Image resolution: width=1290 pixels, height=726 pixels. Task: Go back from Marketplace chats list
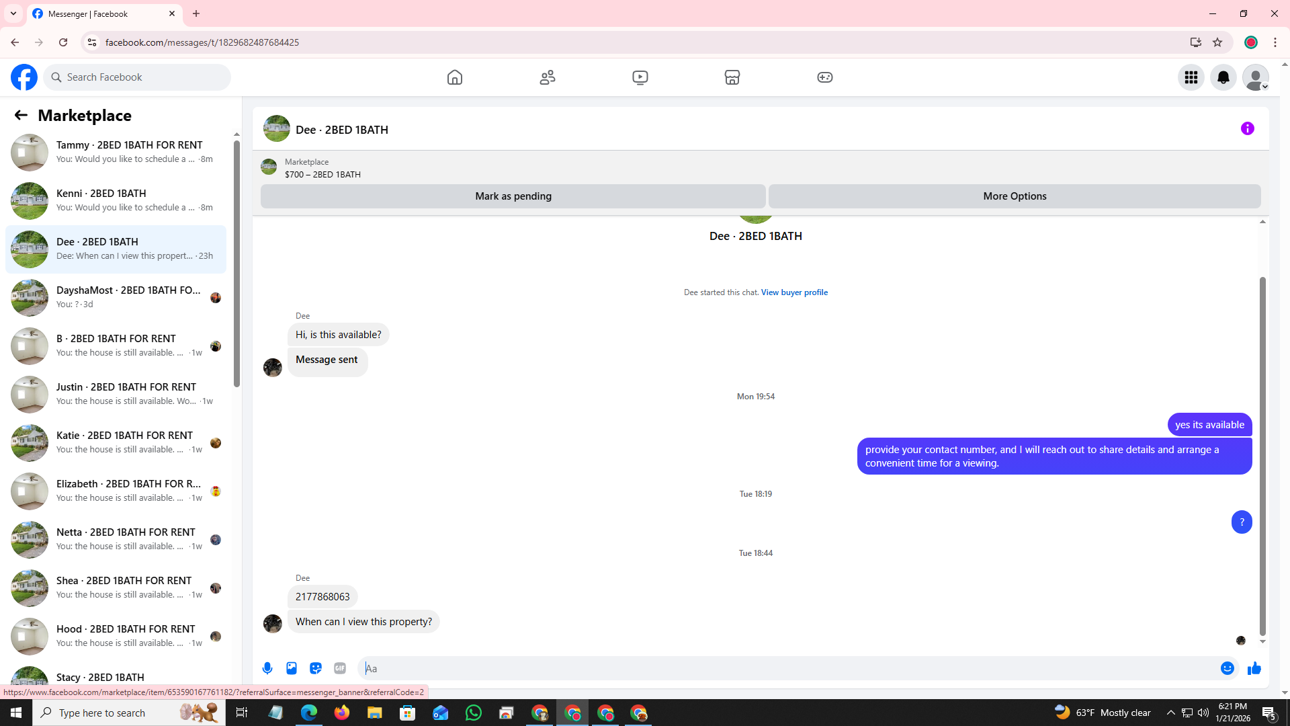[21, 116]
